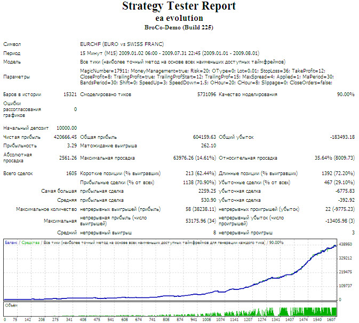This screenshot has width=359, height=323.
Task: Click the maximal drawdown value '63976.26 (14.61%)'
Action: pyautogui.click(x=195, y=158)
